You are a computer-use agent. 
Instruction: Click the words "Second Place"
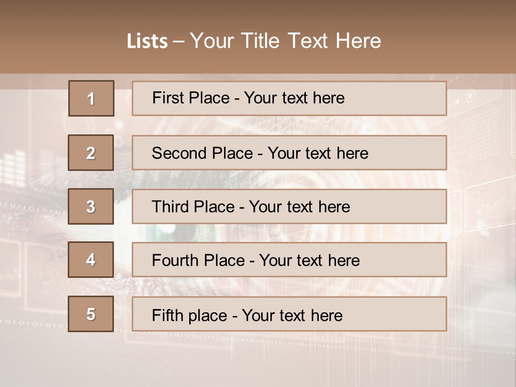(x=202, y=153)
